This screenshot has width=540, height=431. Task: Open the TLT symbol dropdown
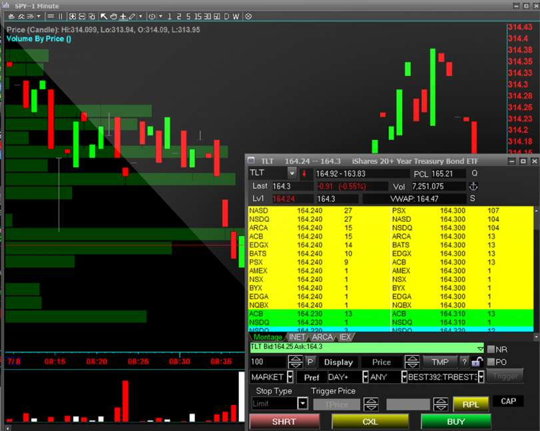[x=292, y=173]
